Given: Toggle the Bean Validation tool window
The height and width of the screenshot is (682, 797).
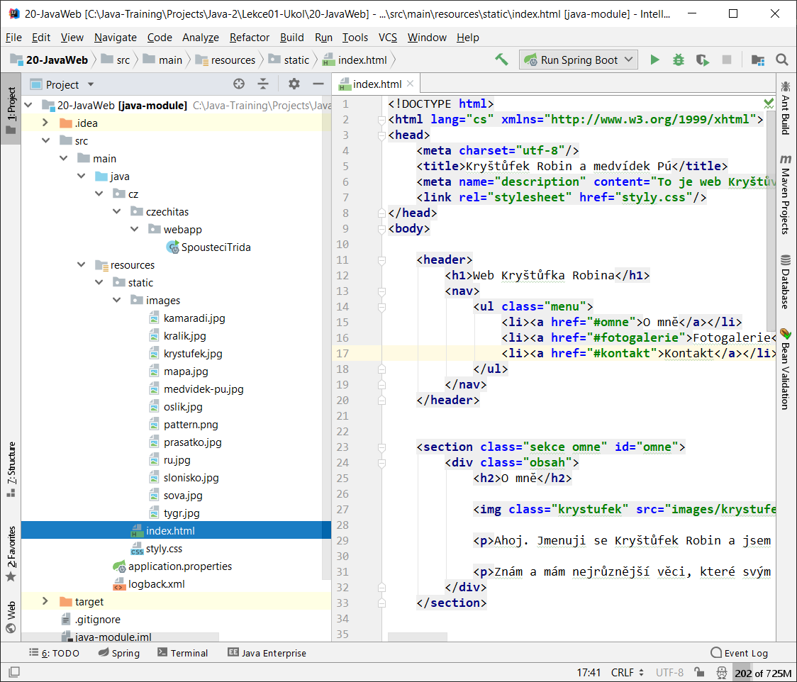Looking at the screenshot, I should point(784,364).
